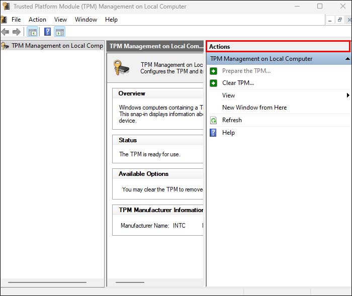Select TPM Management on Local Computer tree node

[57, 46]
